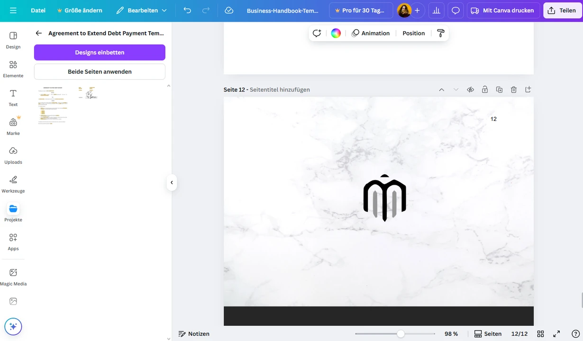Open the 98 % zoom level menu

pos(451,334)
